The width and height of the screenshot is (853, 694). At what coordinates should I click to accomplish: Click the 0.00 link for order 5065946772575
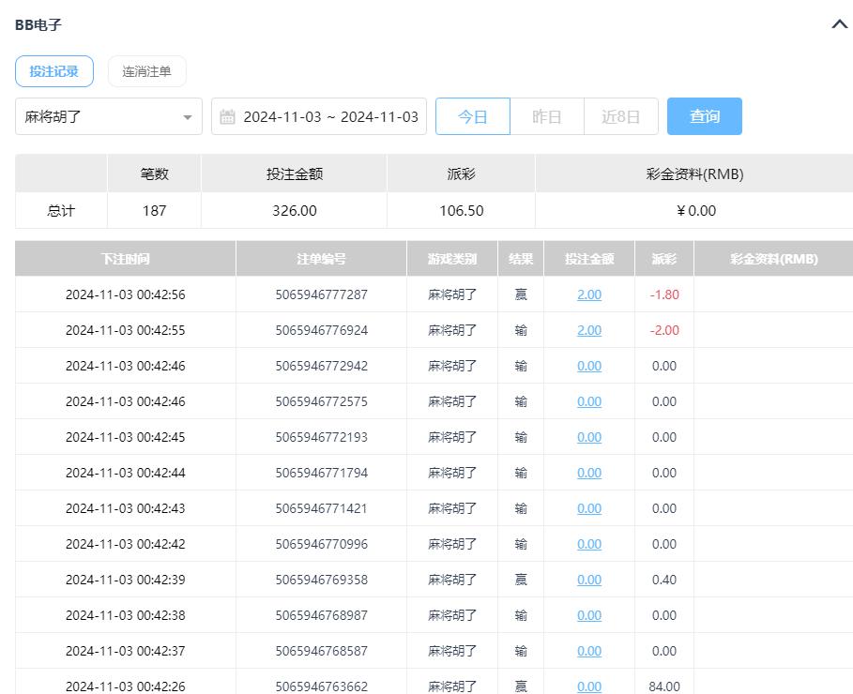(x=588, y=401)
